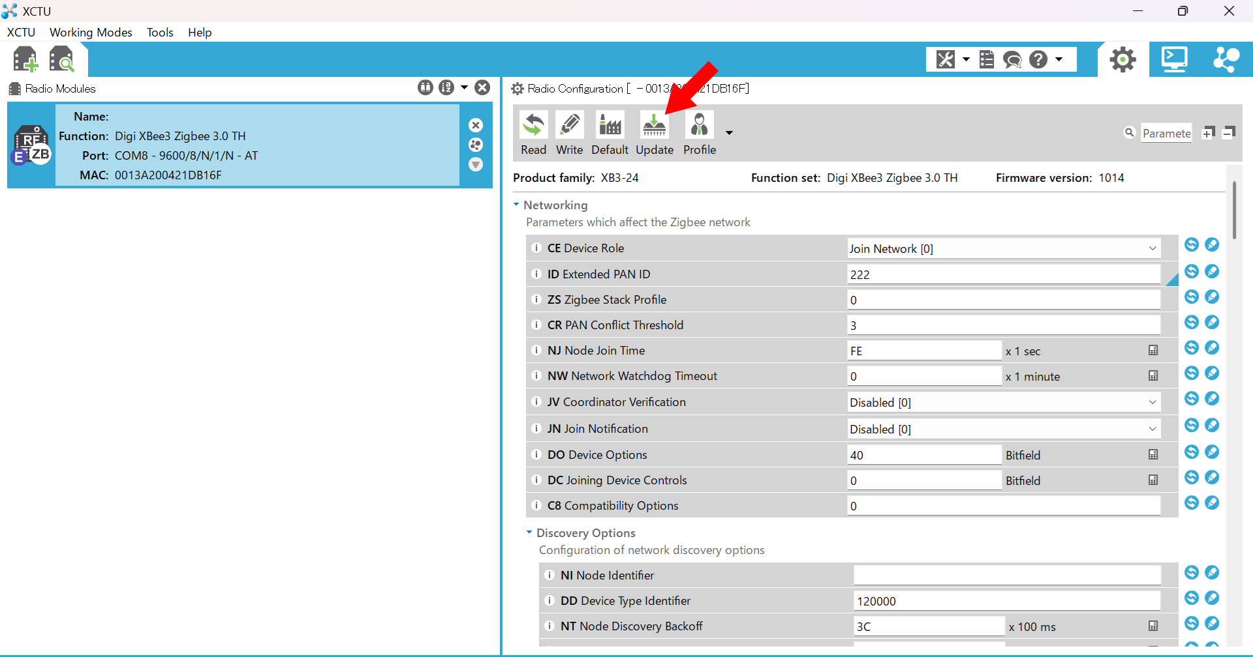Open the feedback speech bubble icon
The width and height of the screenshot is (1253, 657).
click(1012, 59)
